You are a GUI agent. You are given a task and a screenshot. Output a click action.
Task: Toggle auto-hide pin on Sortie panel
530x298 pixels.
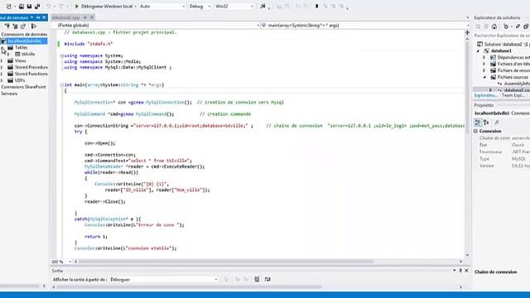pyautogui.click(x=460, y=271)
